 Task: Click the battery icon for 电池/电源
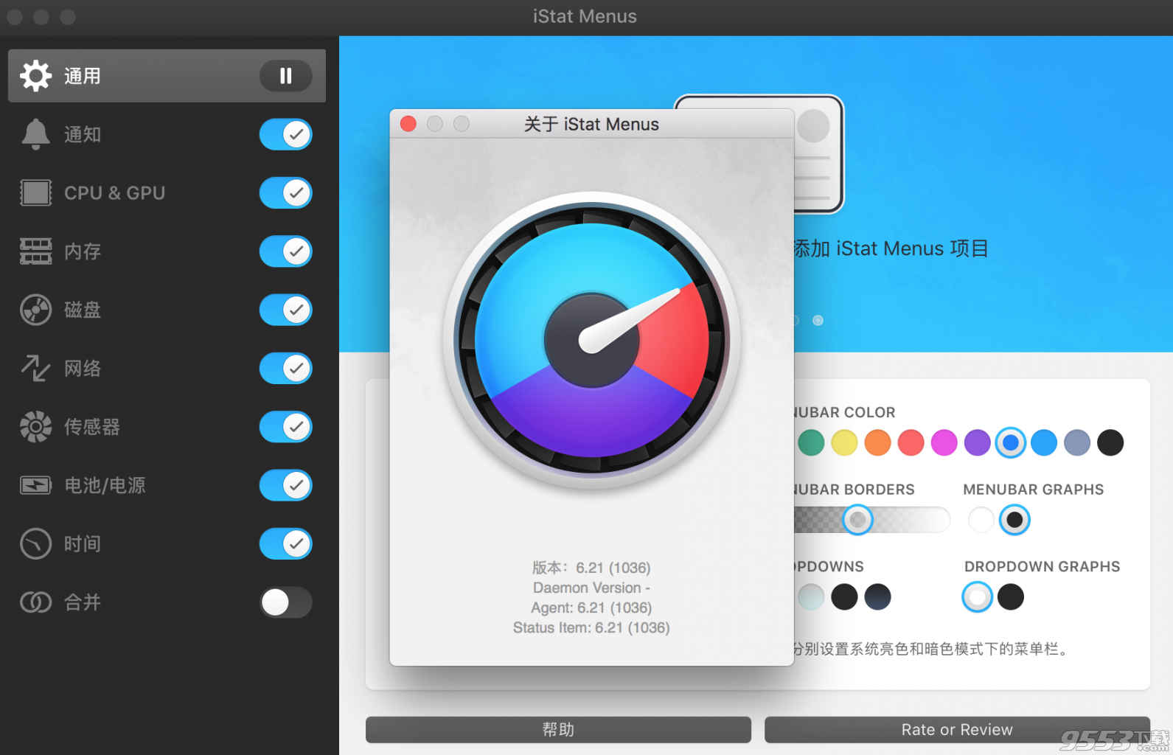[x=35, y=485]
